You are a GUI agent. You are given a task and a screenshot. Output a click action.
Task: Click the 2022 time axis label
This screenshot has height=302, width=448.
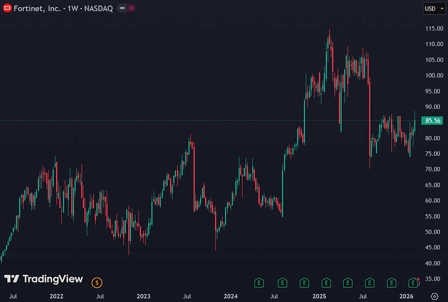(x=56, y=296)
